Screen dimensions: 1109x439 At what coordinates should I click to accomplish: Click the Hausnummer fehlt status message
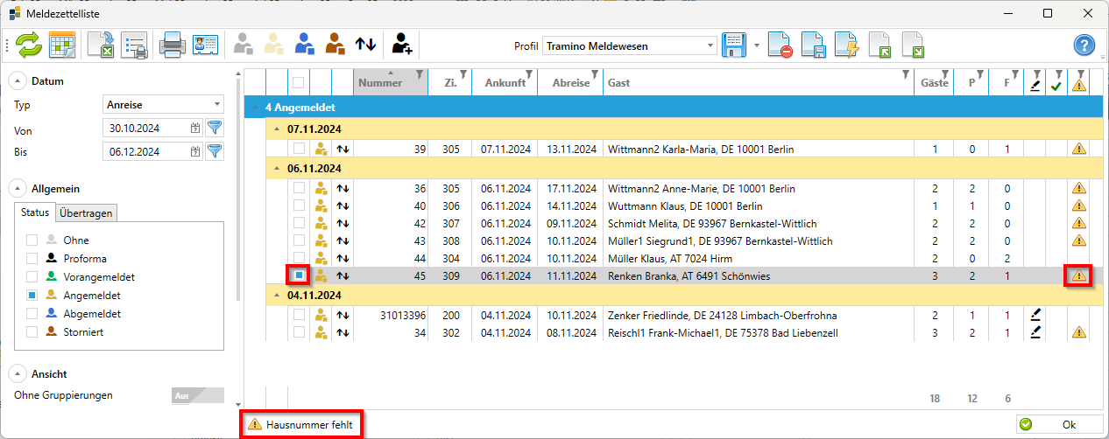click(x=302, y=424)
